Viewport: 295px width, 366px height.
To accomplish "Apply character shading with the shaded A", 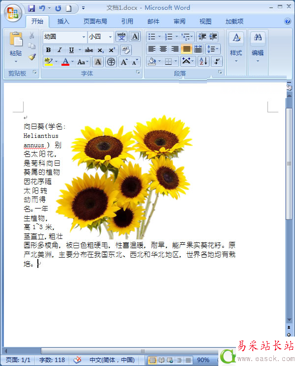I will [98, 62].
